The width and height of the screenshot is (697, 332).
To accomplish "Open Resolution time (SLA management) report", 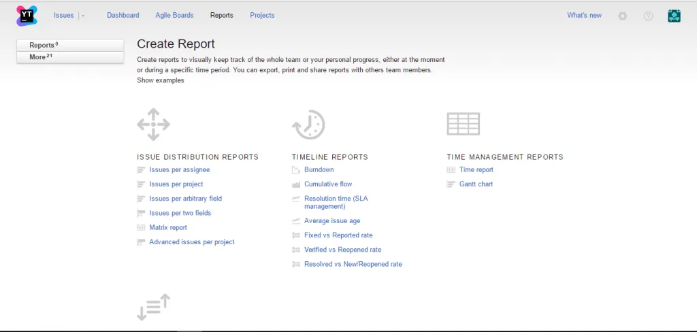I will 336,202.
